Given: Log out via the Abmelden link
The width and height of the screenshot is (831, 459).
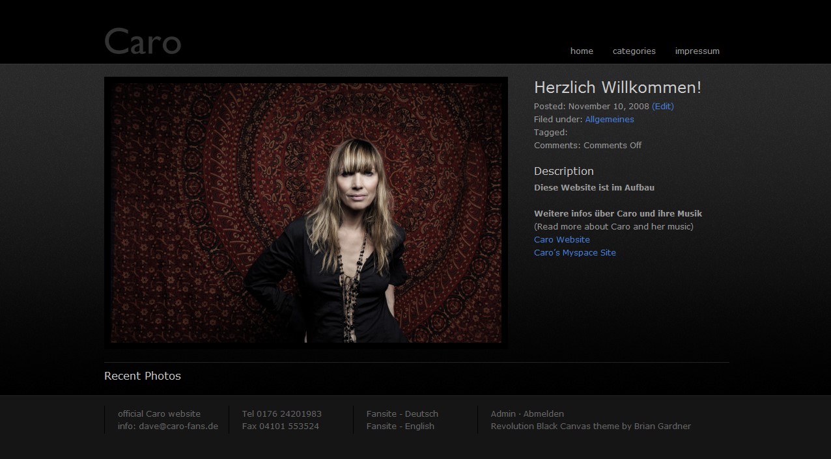Looking at the screenshot, I should coord(544,413).
